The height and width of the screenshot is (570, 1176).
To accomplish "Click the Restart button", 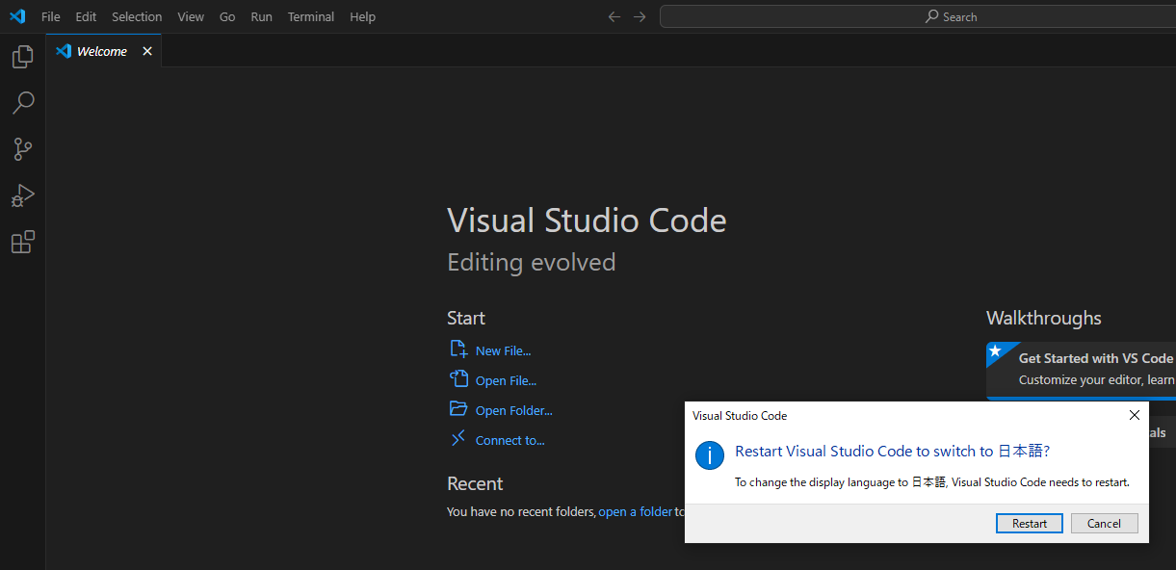I will [1029, 523].
